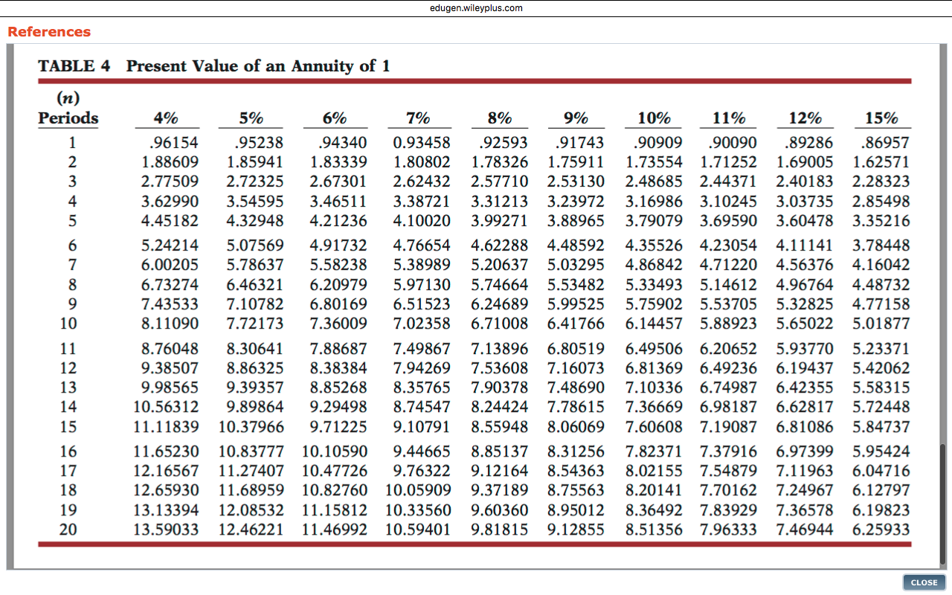Image resolution: width=952 pixels, height=595 pixels.
Task: Select the 7% column header
Action: tap(419, 118)
